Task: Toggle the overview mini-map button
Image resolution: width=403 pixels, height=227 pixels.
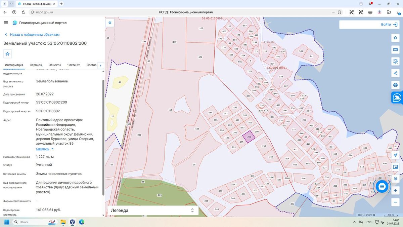Action: 395,167
